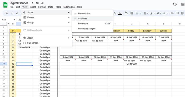Expand the Group submenu
Screen dimensions: 185x97
pyautogui.click(x=47, y=23)
